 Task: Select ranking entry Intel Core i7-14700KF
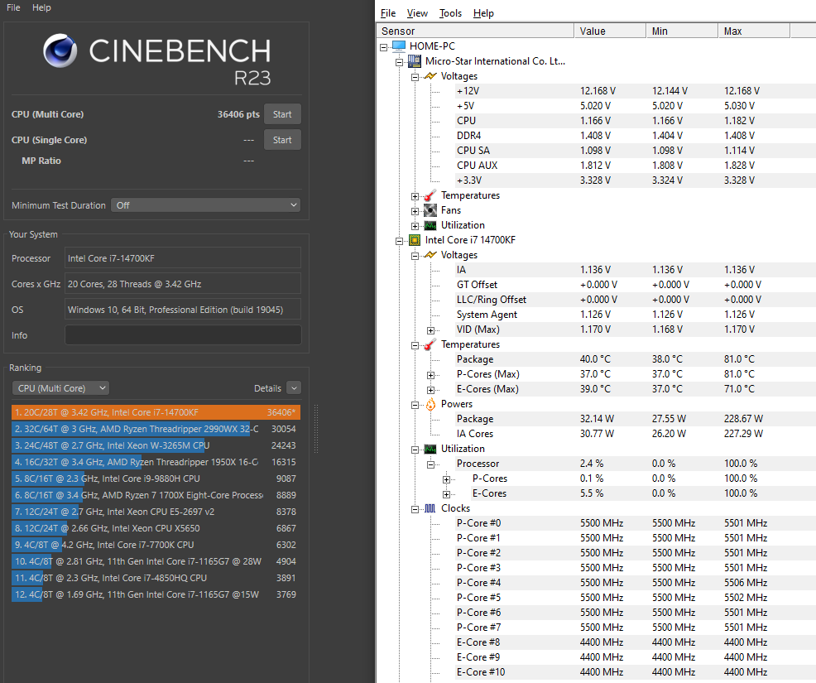156,412
